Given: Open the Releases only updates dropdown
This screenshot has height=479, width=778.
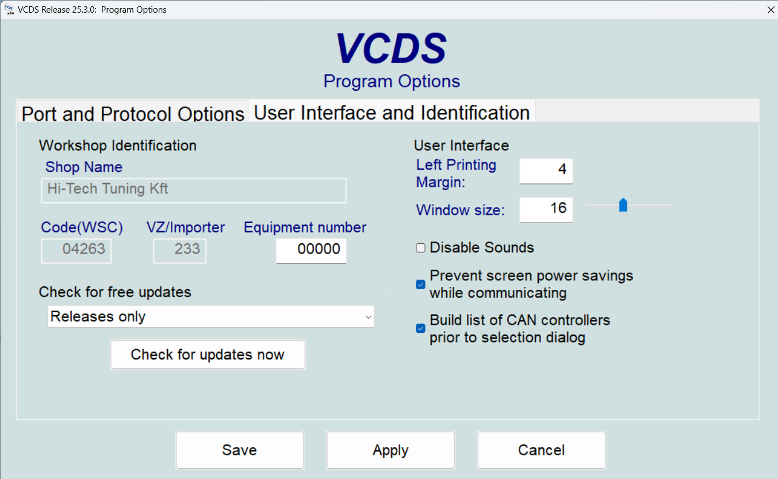Looking at the screenshot, I should 211,317.
